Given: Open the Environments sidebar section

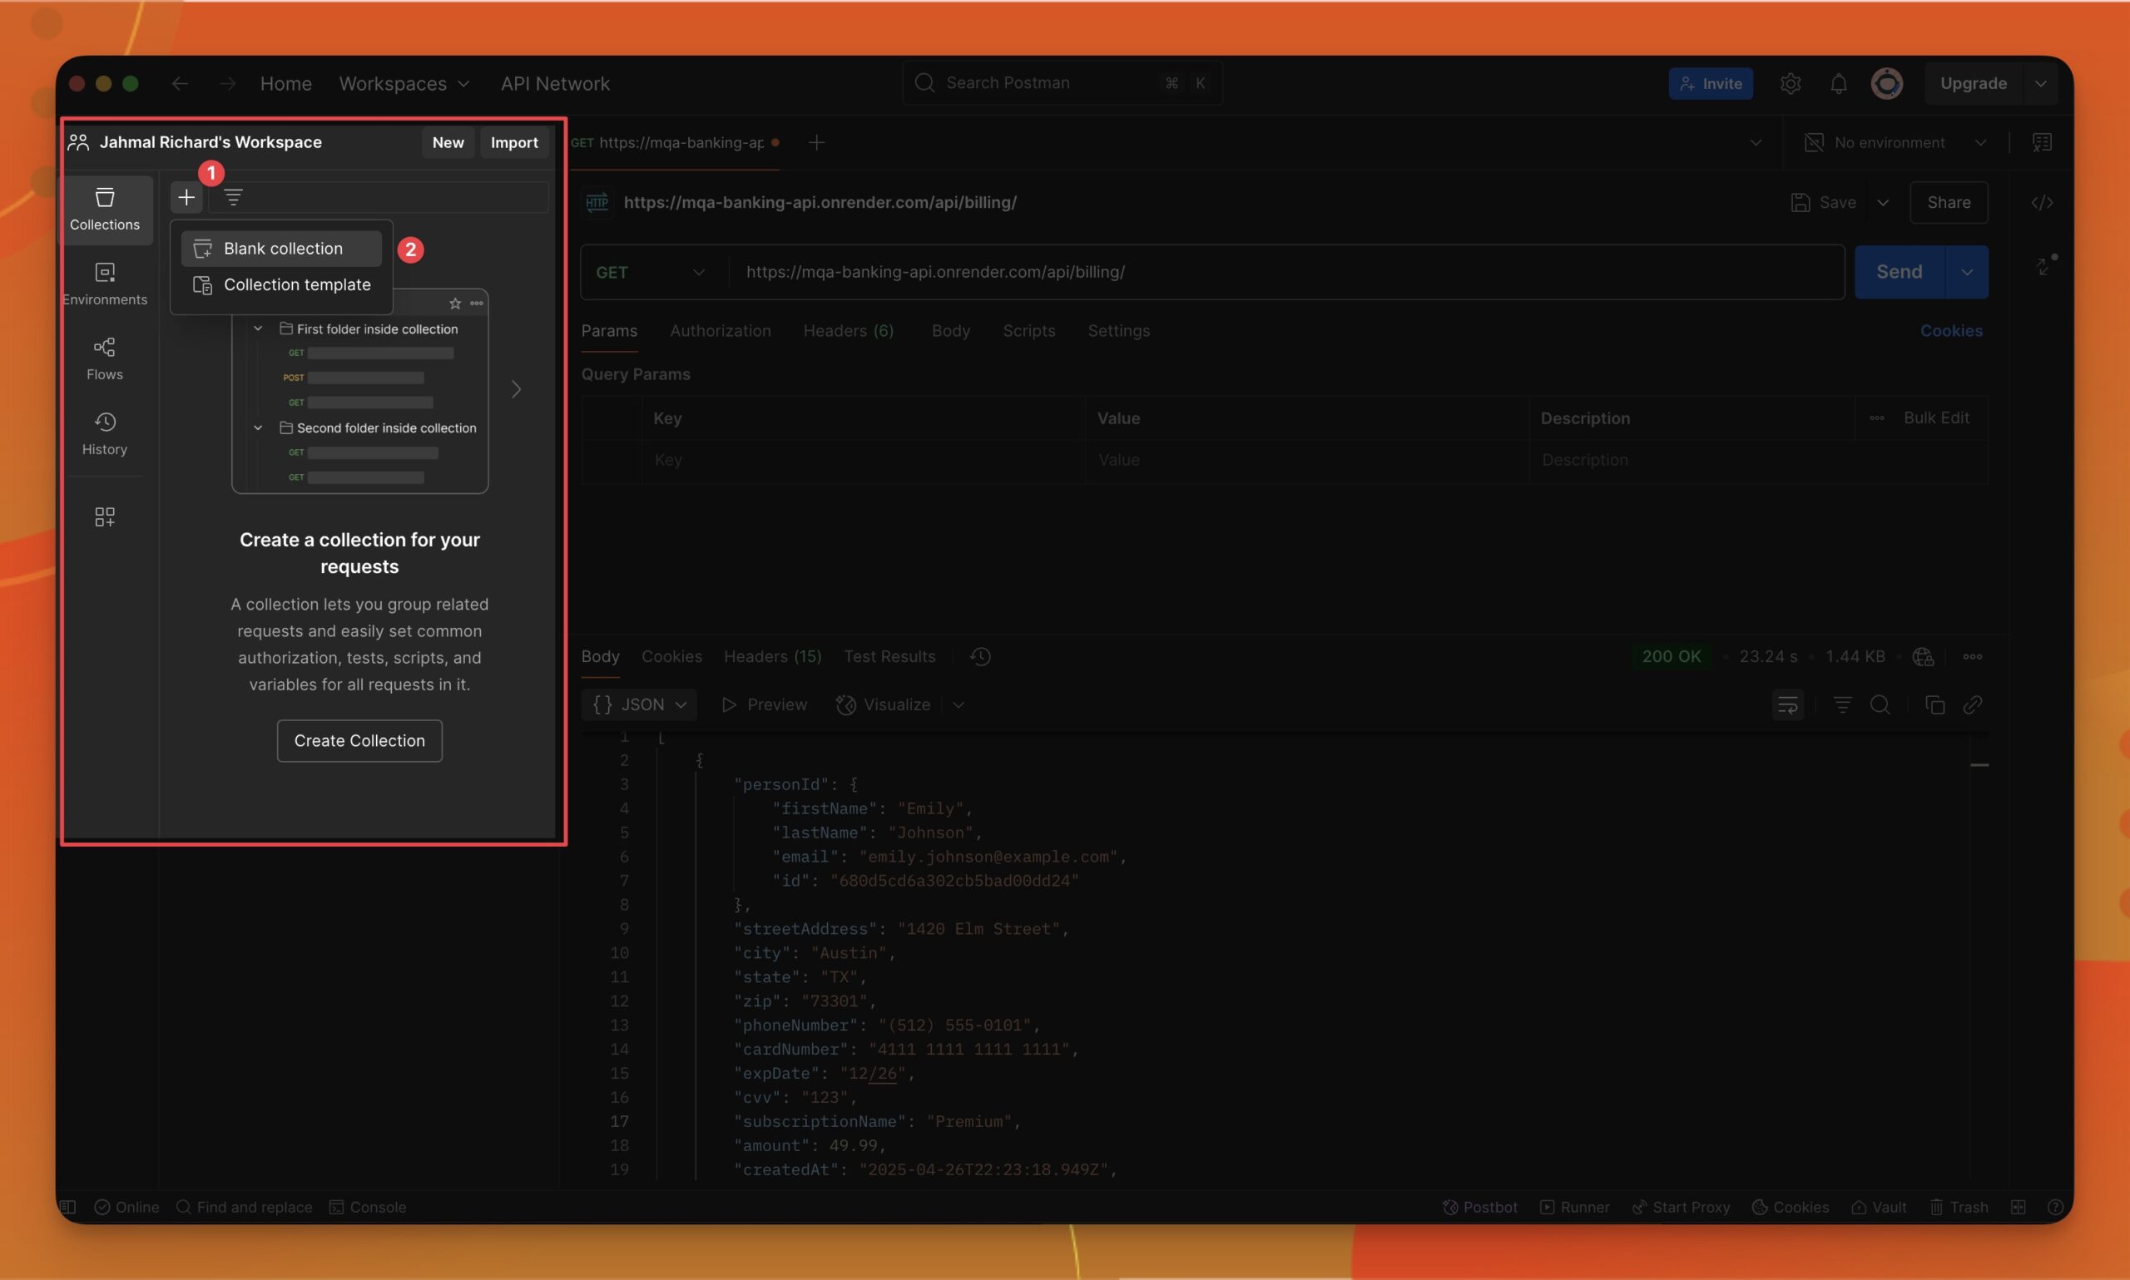Looking at the screenshot, I should [x=104, y=284].
